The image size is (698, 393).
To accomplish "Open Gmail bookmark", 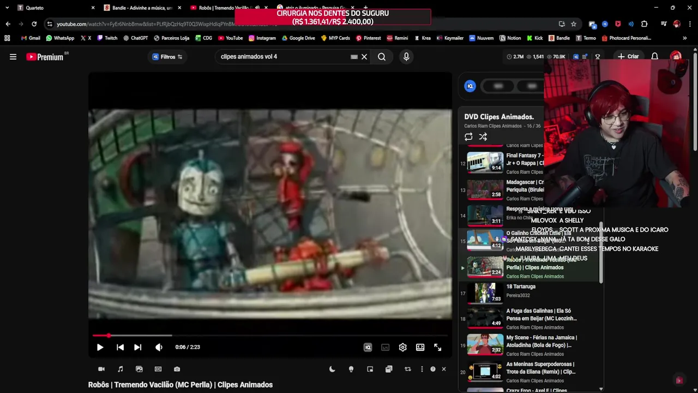I will [31, 38].
